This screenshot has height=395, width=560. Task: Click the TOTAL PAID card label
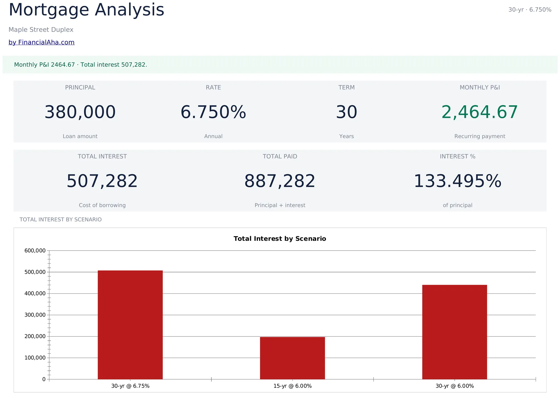(280, 156)
